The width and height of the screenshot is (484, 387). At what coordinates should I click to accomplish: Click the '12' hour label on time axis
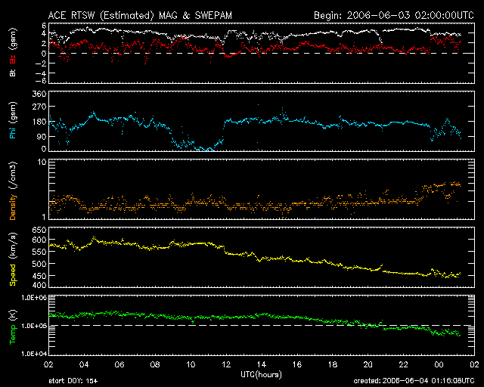[226, 365]
